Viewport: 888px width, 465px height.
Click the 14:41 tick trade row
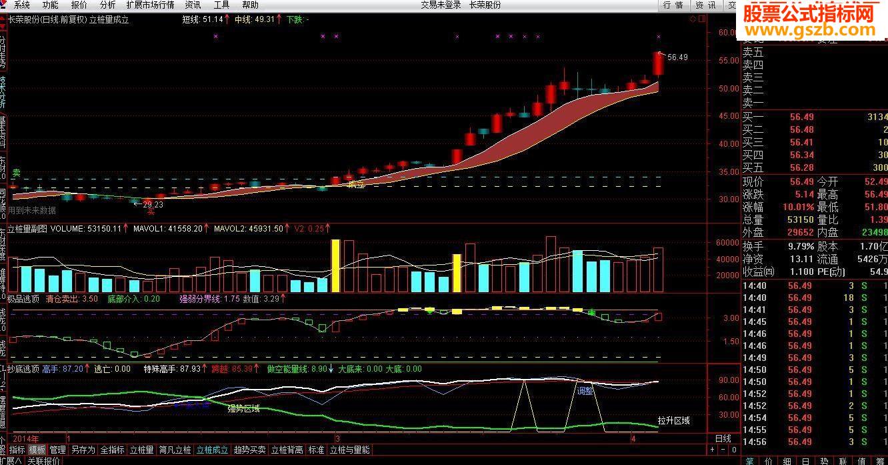pos(815,310)
